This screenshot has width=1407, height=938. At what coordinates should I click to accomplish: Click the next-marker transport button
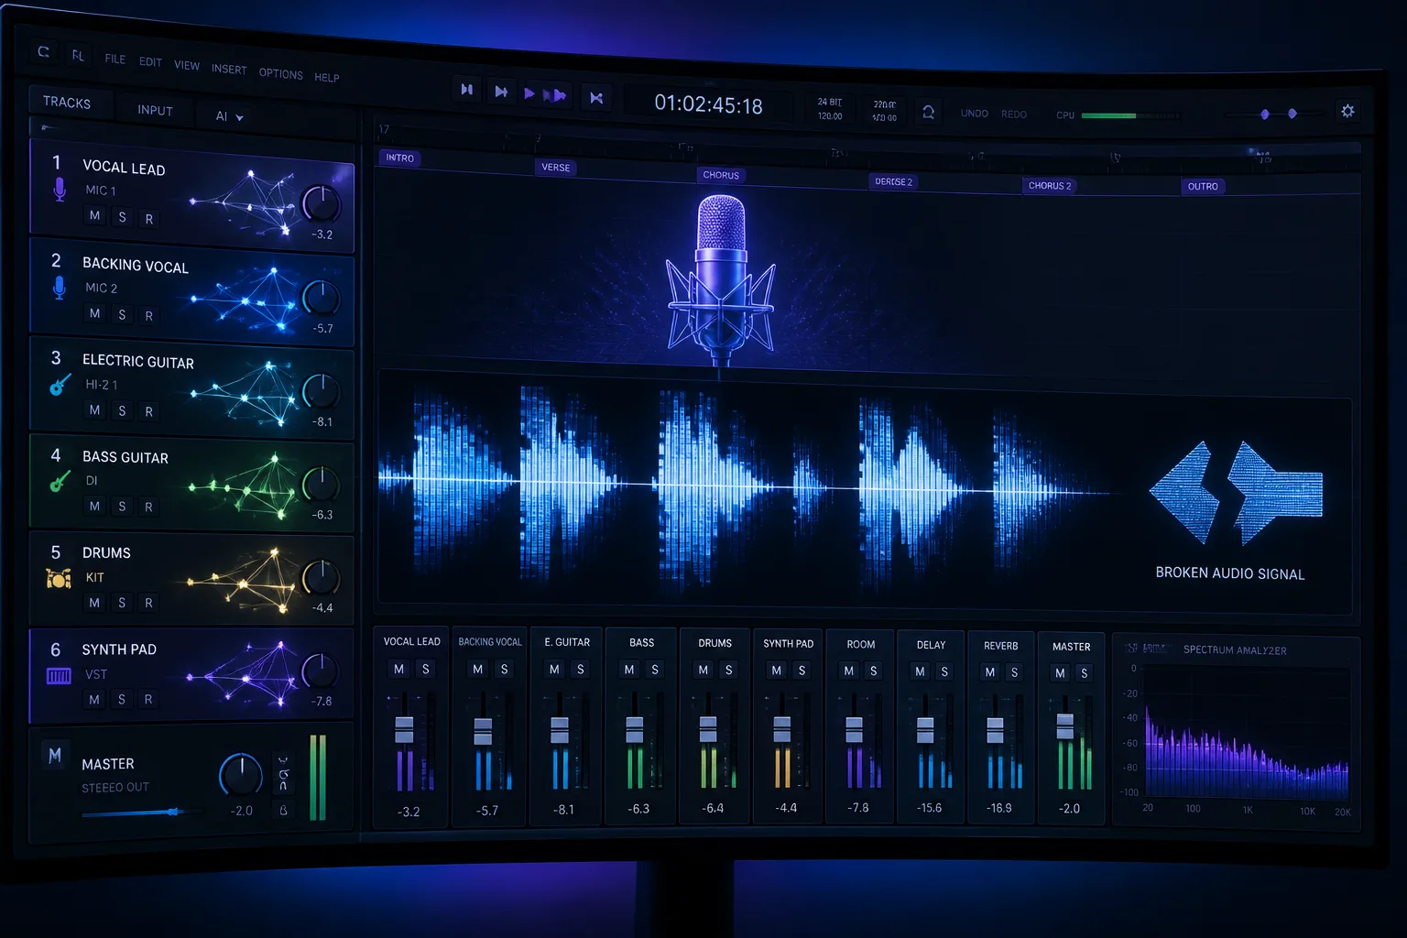click(500, 92)
